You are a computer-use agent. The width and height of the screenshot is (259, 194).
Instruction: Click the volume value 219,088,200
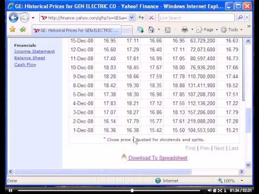pos(201,121)
